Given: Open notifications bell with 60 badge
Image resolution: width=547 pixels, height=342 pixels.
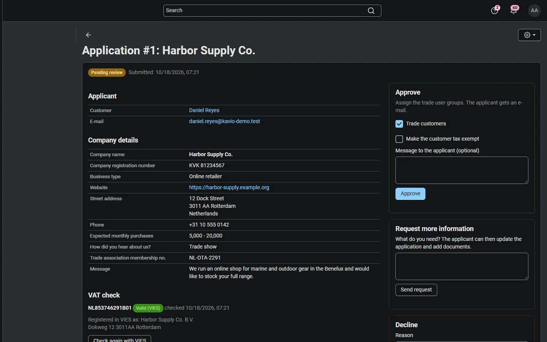Looking at the screenshot, I should pyautogui.click(x=514, y=10).
